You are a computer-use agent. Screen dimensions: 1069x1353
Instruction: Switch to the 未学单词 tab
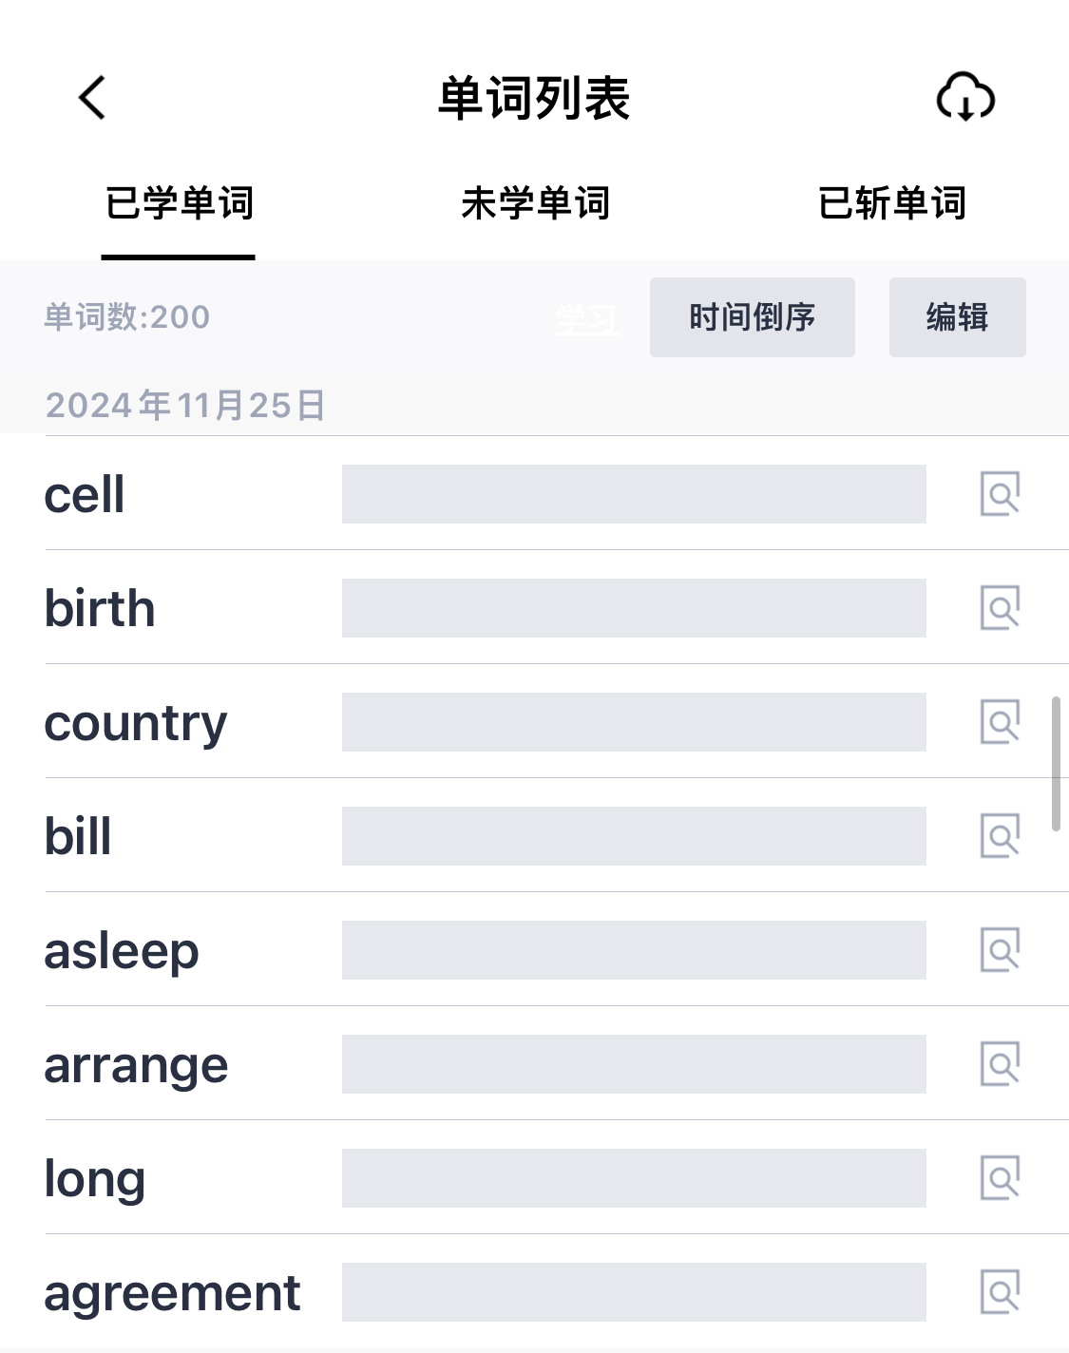535,203
